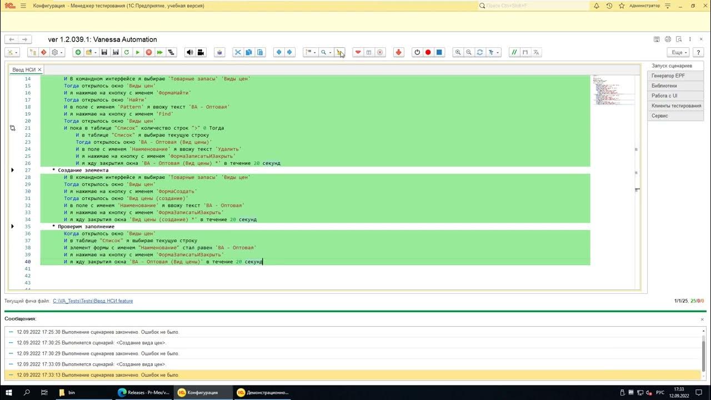Screen dimensions: 711x400
Task: Toggle comment with the green double-slash icon
Action: coord(514,52)
